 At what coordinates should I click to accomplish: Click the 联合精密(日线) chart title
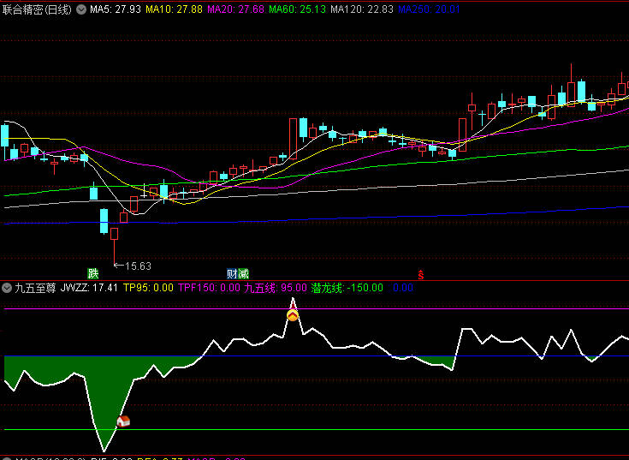pyautogui.click(x=38, y=9)
